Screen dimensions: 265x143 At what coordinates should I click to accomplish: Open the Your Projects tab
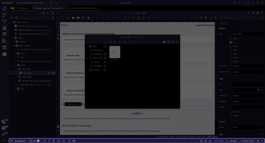coord(126,37)
